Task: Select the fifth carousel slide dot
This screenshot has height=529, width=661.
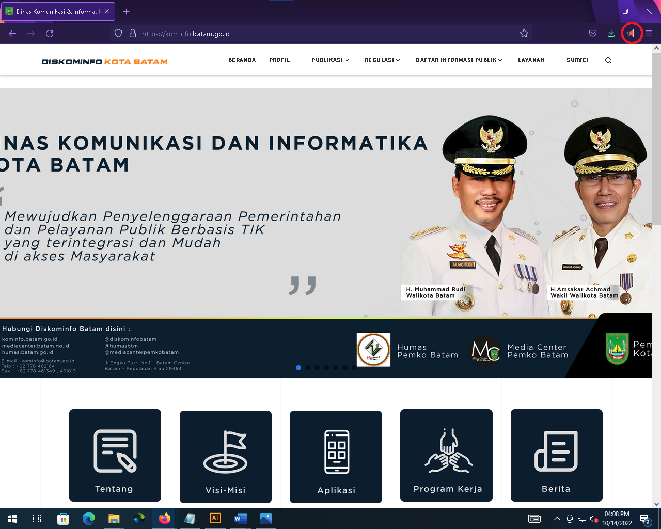Action: click(x=336, y=368)
